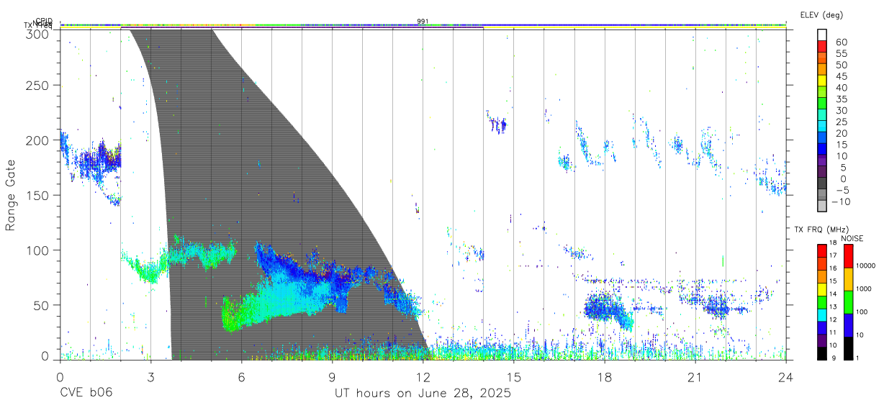Click the green TX FRQ swatch between 13 and 14
Image resolution: width=884 pixels, height=408 pixels.
pos(822,302)
